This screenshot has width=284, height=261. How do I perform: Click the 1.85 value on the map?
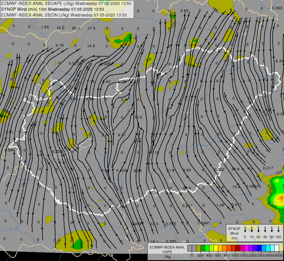45,27
